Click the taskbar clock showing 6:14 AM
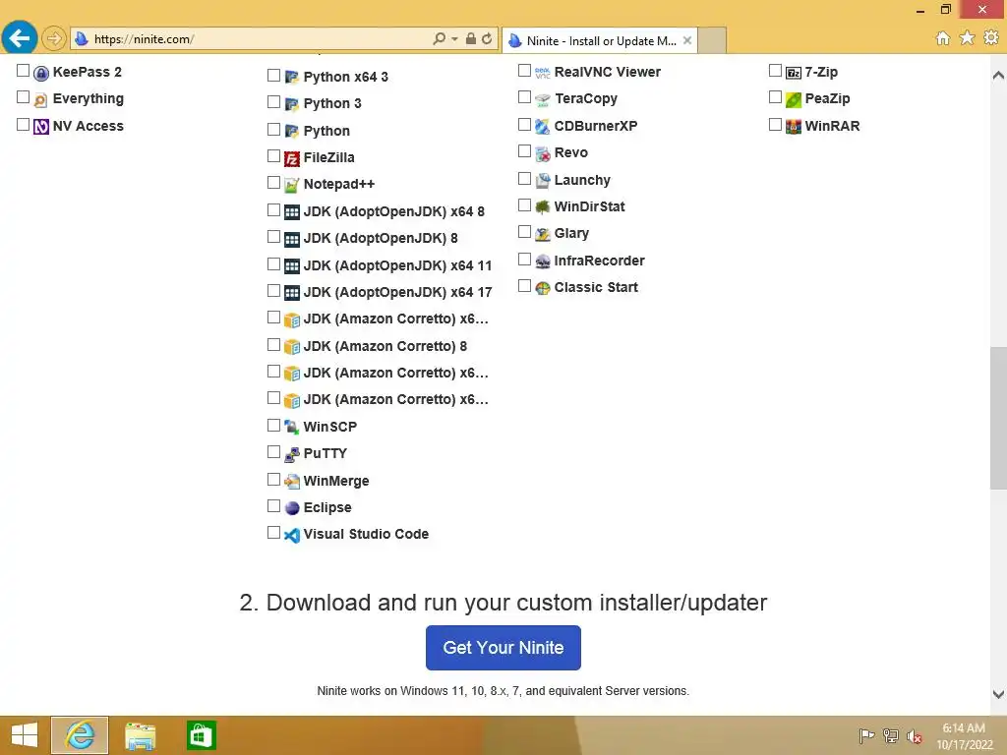This screenshot has width=1007, height=755. (x=965, y=736)
